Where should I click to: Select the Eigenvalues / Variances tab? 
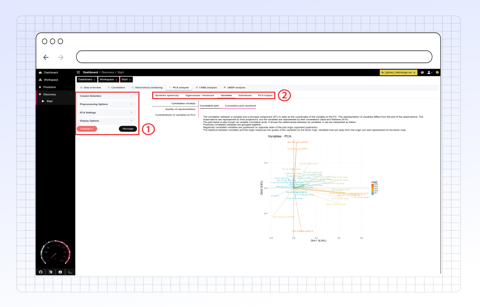click(x=199, y=95)
